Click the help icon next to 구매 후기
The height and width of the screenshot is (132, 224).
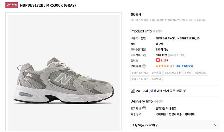pyautogui.click(x=144, y=66)
